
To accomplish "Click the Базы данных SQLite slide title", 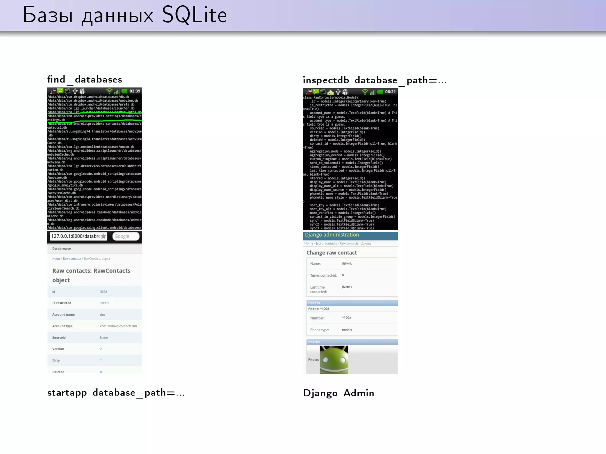I will (x=125, y=15).
